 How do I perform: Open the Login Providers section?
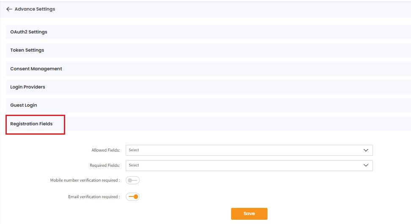coord(28,87)
